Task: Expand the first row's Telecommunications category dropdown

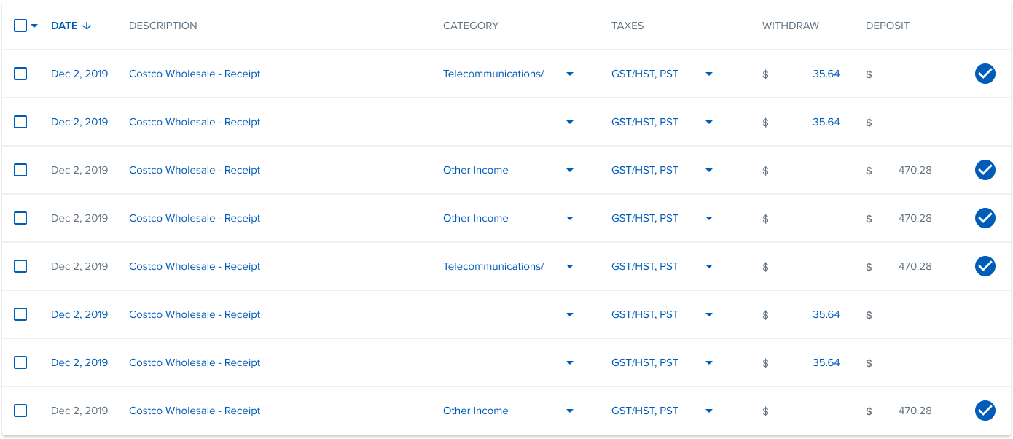Action: 570,74
